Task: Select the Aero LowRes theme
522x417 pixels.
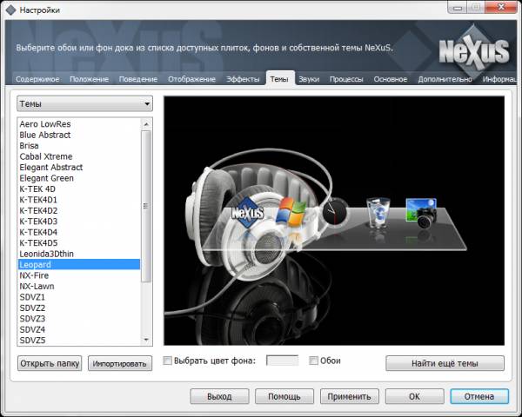Action: (79, 124)
